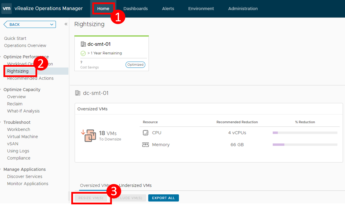Click the CPU chip icon
The width and height of the screenshot is (345, 205).
[145, 133]
